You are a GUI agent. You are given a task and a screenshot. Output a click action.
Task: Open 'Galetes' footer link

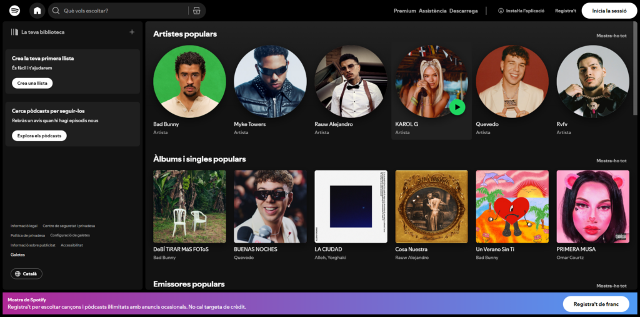coord(17,255)
